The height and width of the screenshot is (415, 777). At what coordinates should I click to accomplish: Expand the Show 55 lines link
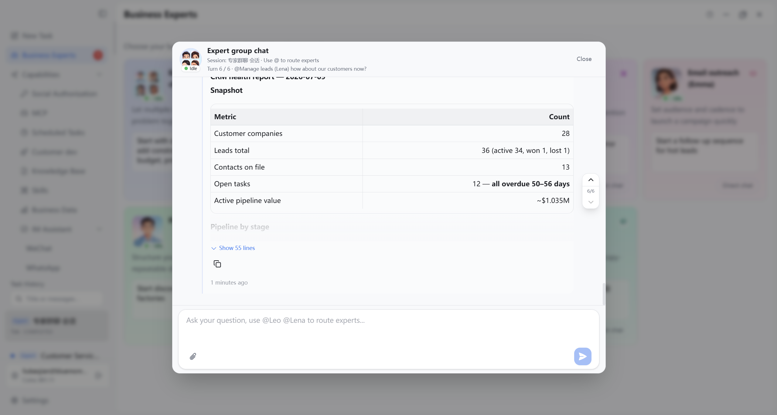233,248
